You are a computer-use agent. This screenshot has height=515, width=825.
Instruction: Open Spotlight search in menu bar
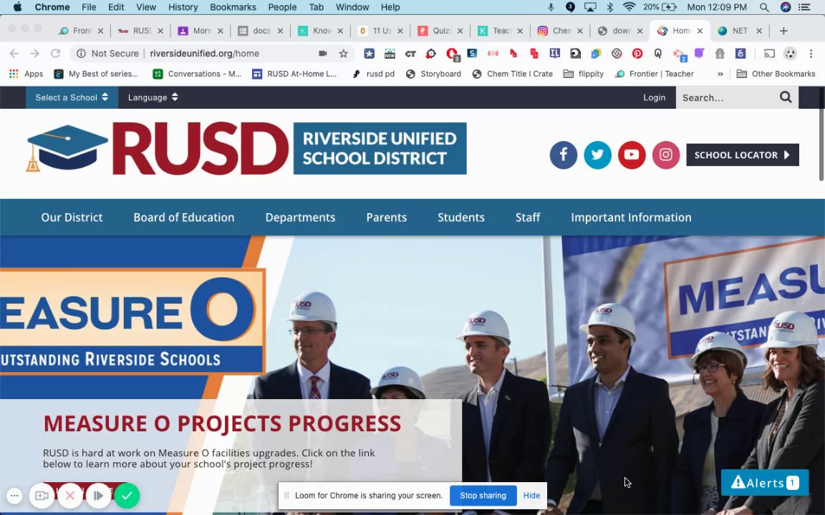pos(764,7)
